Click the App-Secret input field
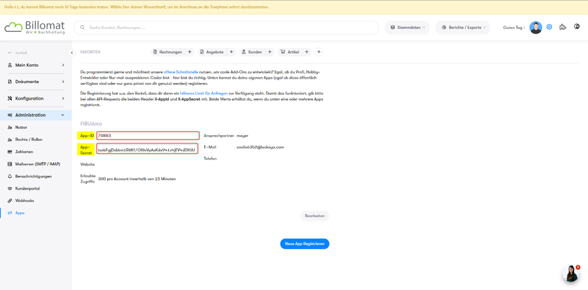 [147, 149]
